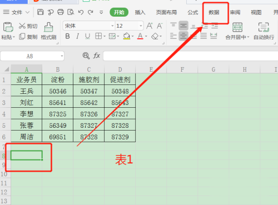Viewport: 278px width, 205px height.
Task: Decrease font size icon
Action: (x=160, y=26)
